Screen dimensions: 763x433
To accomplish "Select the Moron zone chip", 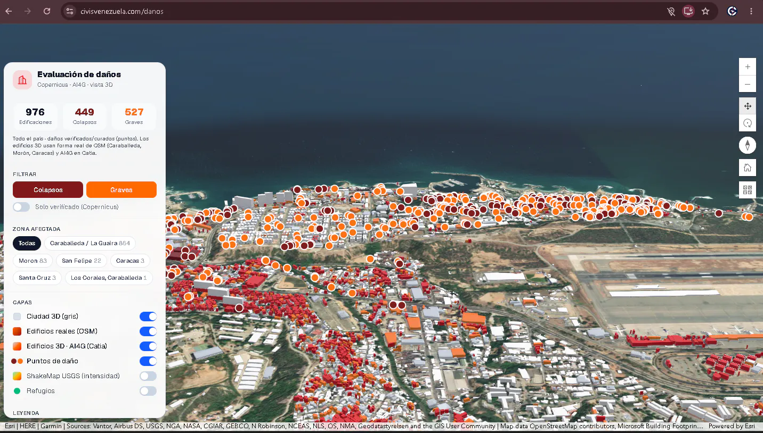I will pos(33,261).
